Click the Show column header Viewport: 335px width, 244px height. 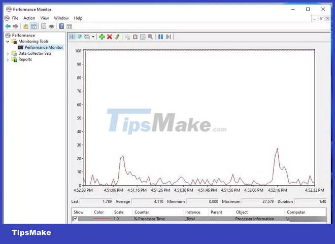(x=79, y=212)
